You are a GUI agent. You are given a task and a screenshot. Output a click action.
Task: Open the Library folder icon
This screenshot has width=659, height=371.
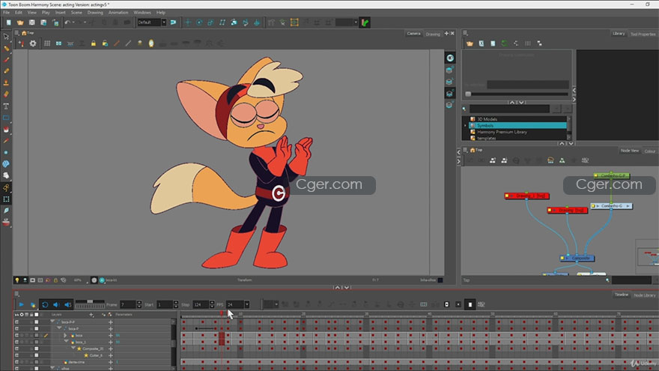470,43
